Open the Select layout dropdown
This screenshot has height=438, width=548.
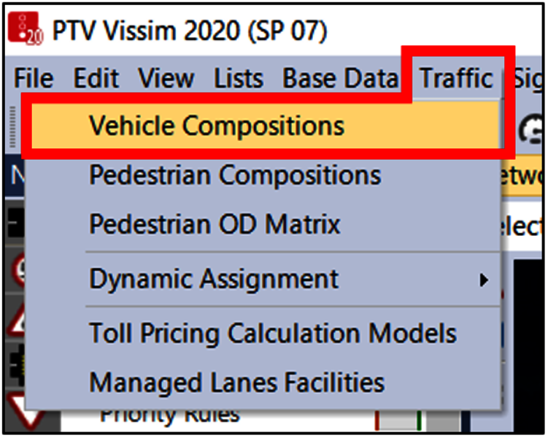click(525, 227)
